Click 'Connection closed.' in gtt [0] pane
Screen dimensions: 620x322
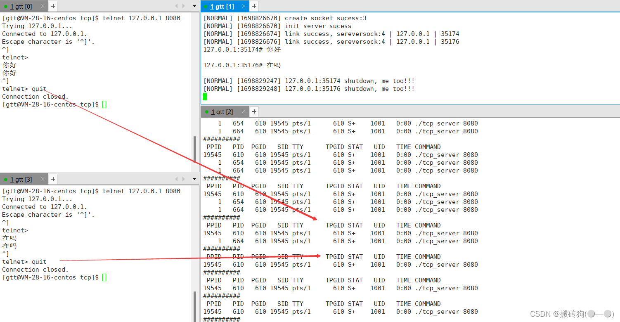click(35, 97)
